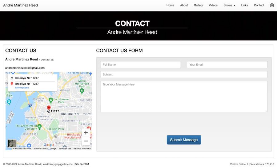Go to the Videos page
This screenshot has height=168, width=277.
213,5
